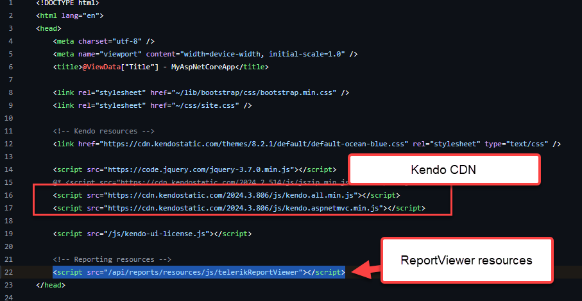Click line number 19 in the gutter
The height and width of the screenshot is (301, 582).
tap(9, 234)
